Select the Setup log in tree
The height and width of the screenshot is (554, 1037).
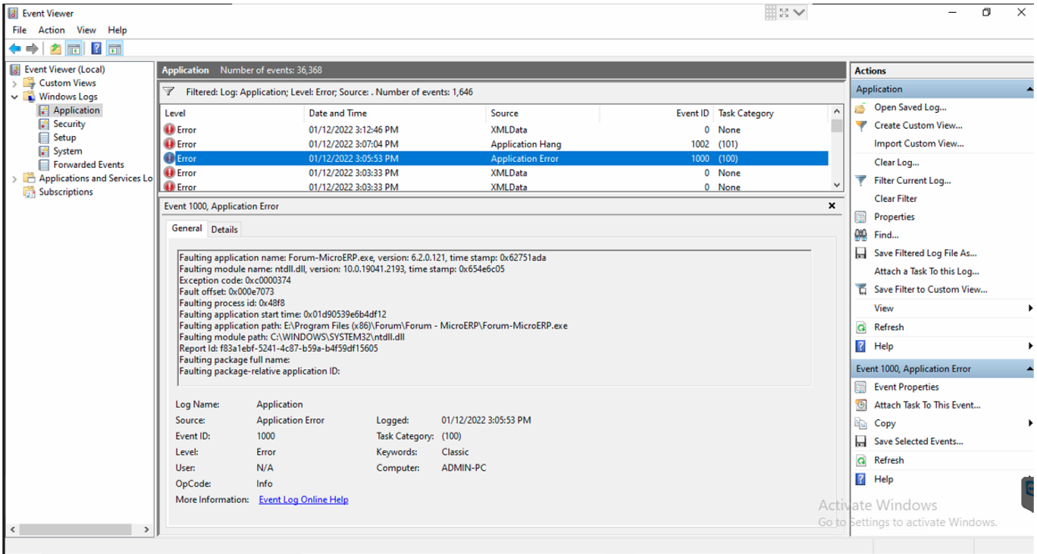pyautogui.click(x=64, y=138)
